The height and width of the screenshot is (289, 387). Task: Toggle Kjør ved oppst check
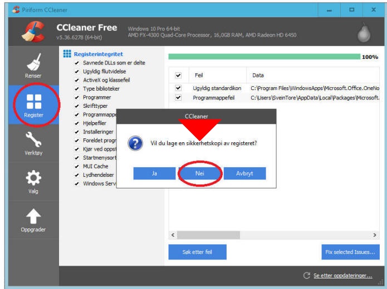(77, 149)
